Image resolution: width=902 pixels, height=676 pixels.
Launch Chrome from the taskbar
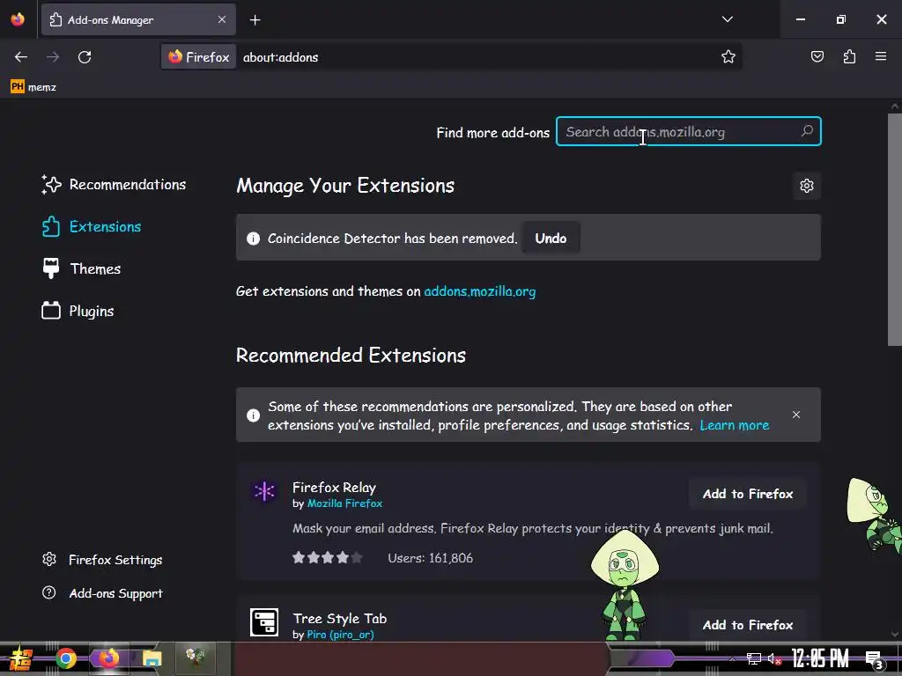tap(66, 658)
